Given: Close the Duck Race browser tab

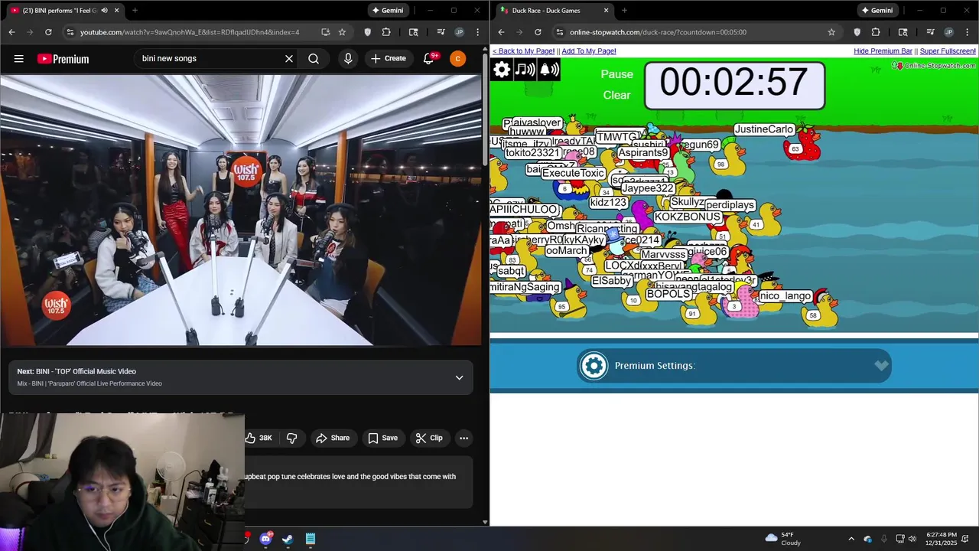Looking at the screenshot, I should click(x=606, y=11).
